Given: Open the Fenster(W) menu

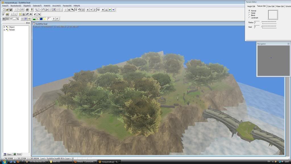Looking at the screenshot, I should tap(67, 6).
